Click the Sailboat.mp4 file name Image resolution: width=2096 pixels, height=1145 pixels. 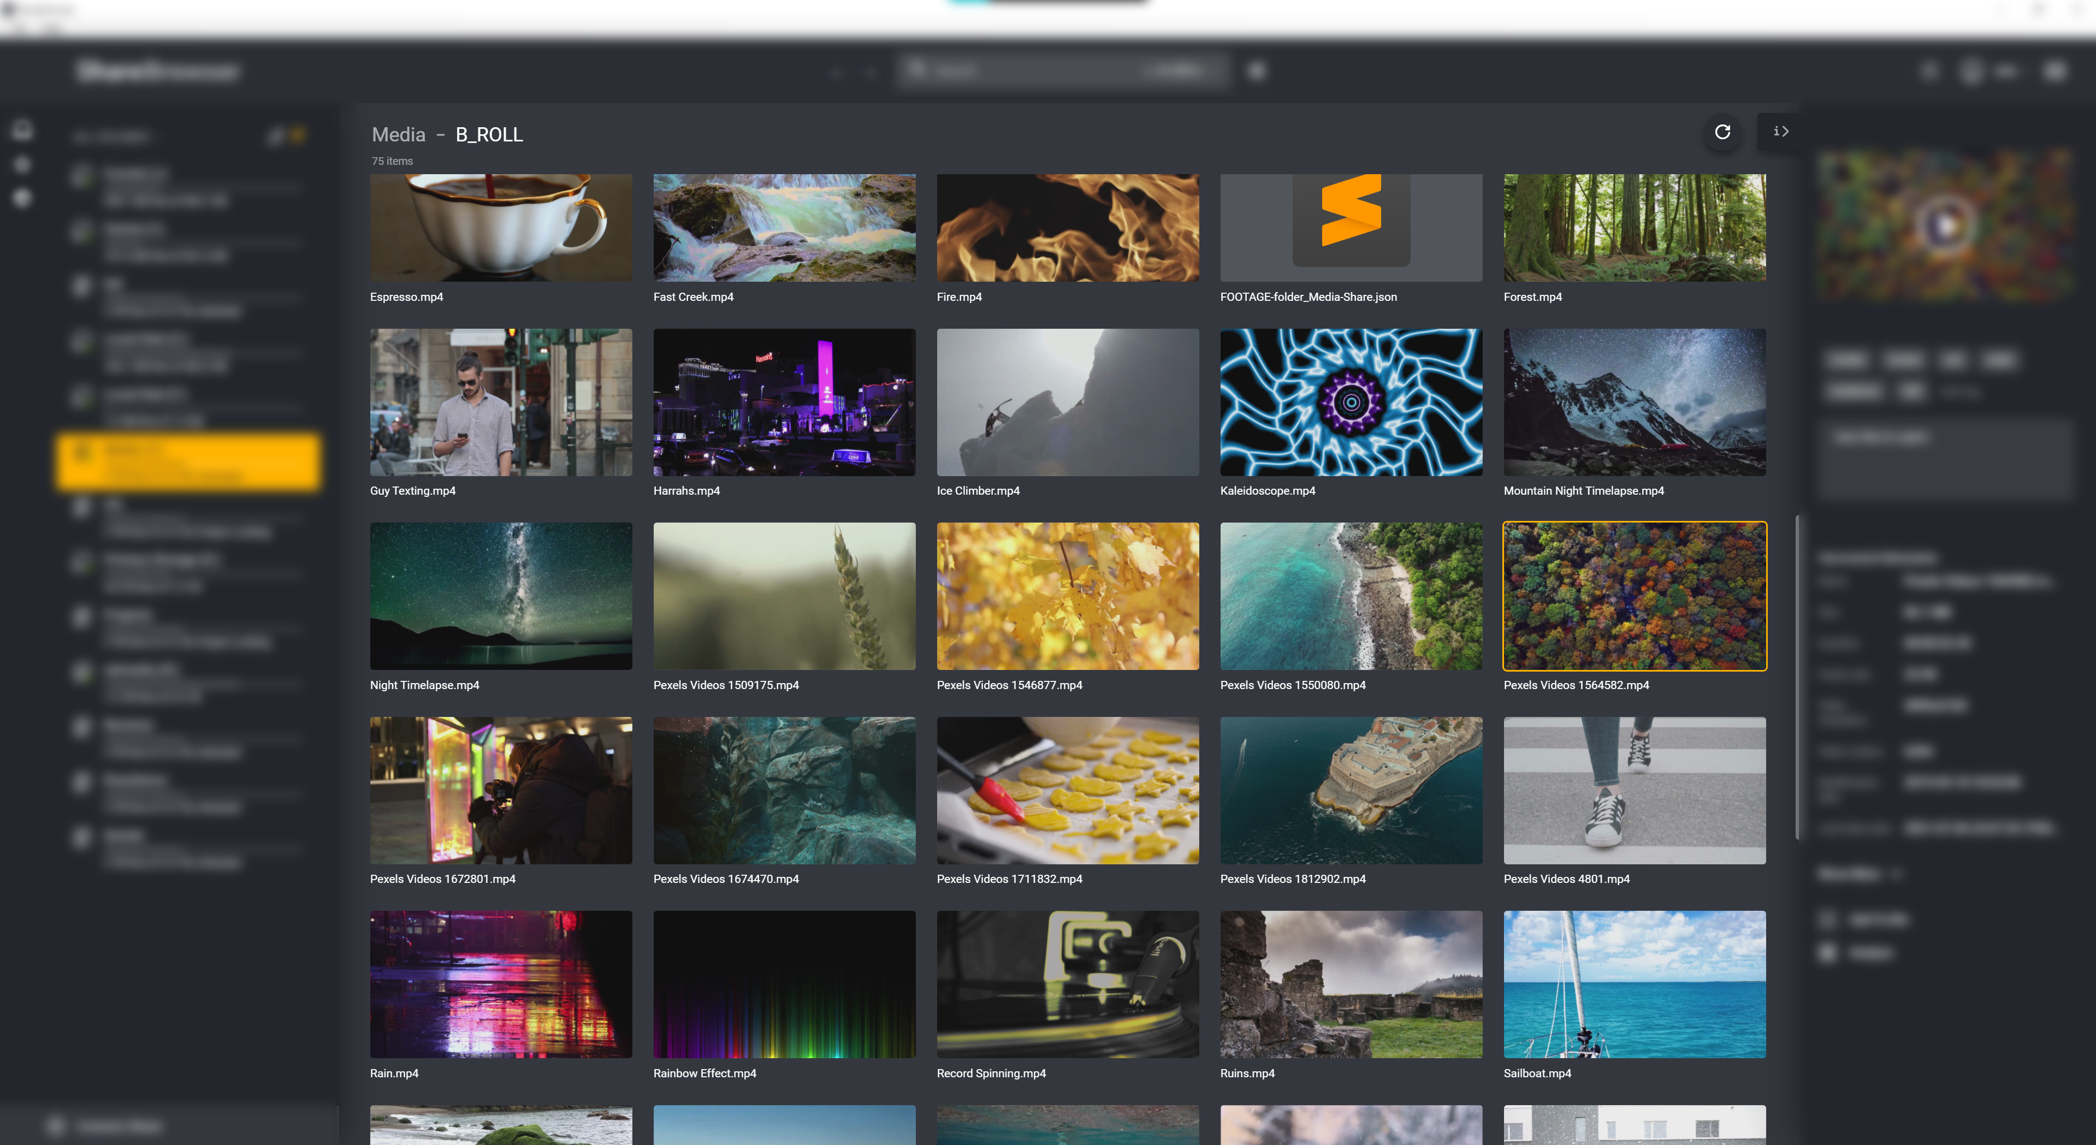click(x=1537, y=1073)
